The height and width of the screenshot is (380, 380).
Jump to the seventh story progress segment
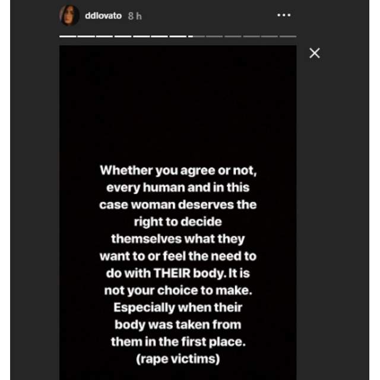(178, 36)
